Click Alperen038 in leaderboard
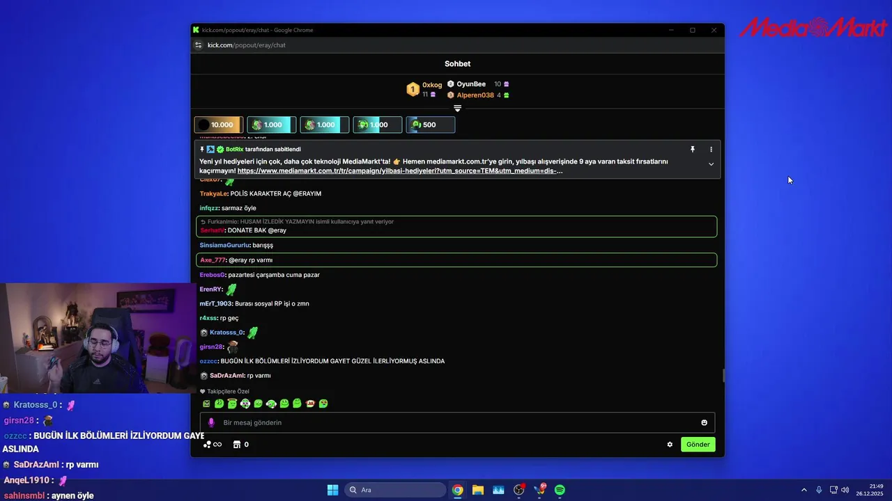Screen dimensions: 892x501 (475, 95)
